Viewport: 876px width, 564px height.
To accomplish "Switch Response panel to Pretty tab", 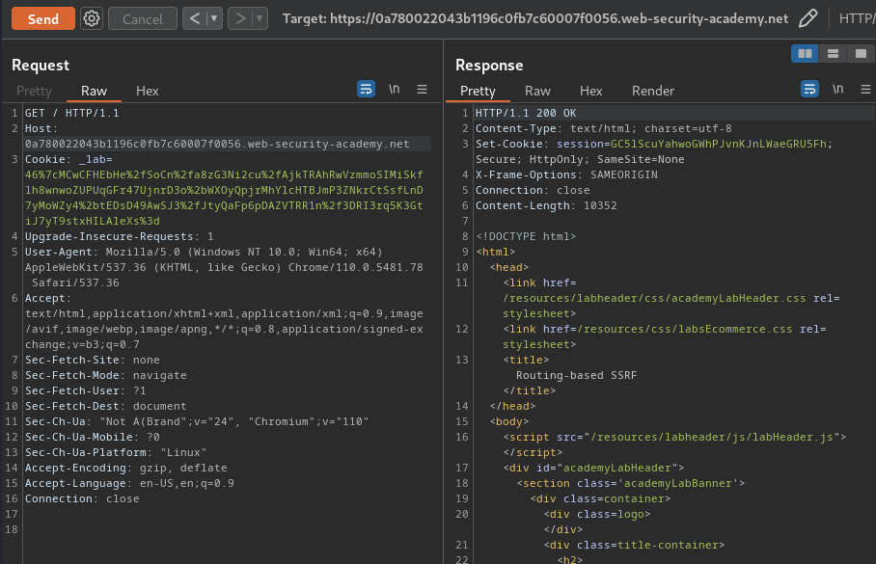I will [478, 91].
